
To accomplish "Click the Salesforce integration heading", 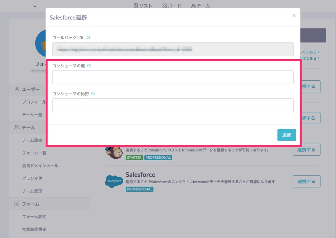I will click(x=140, y=175).
